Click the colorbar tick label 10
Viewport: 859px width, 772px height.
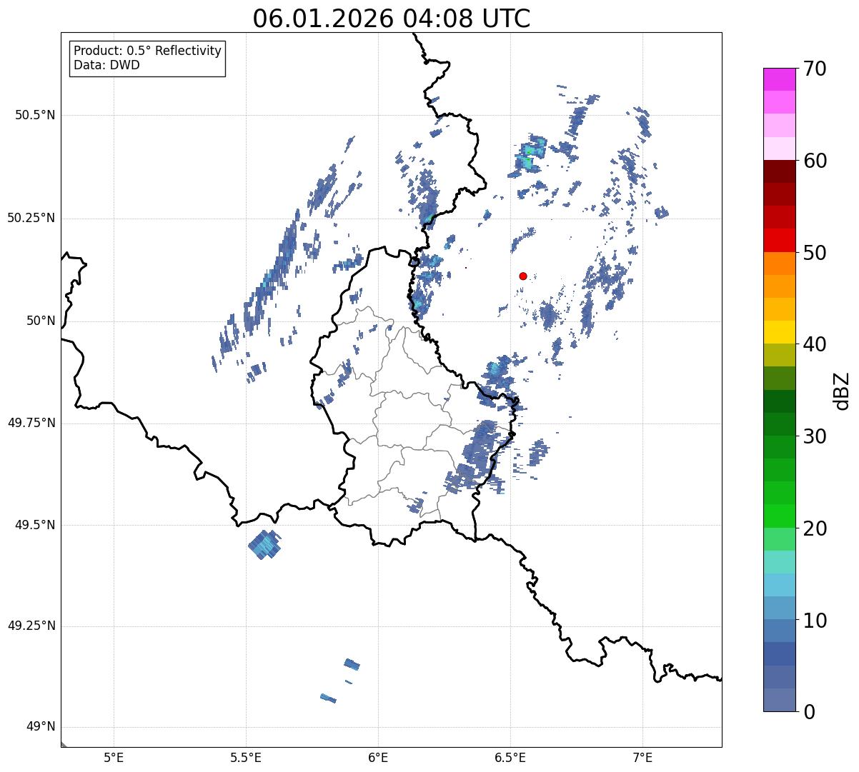(815, 620)
